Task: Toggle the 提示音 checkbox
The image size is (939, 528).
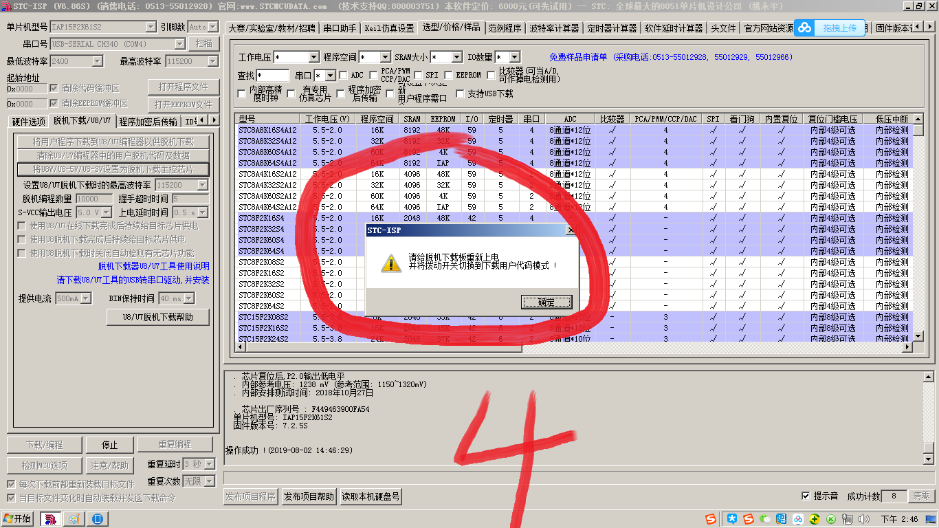Action: (x=806, y=496)
